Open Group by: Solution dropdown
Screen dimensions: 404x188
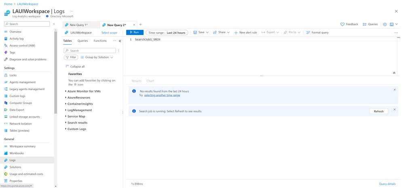click(x=97, y=58)
